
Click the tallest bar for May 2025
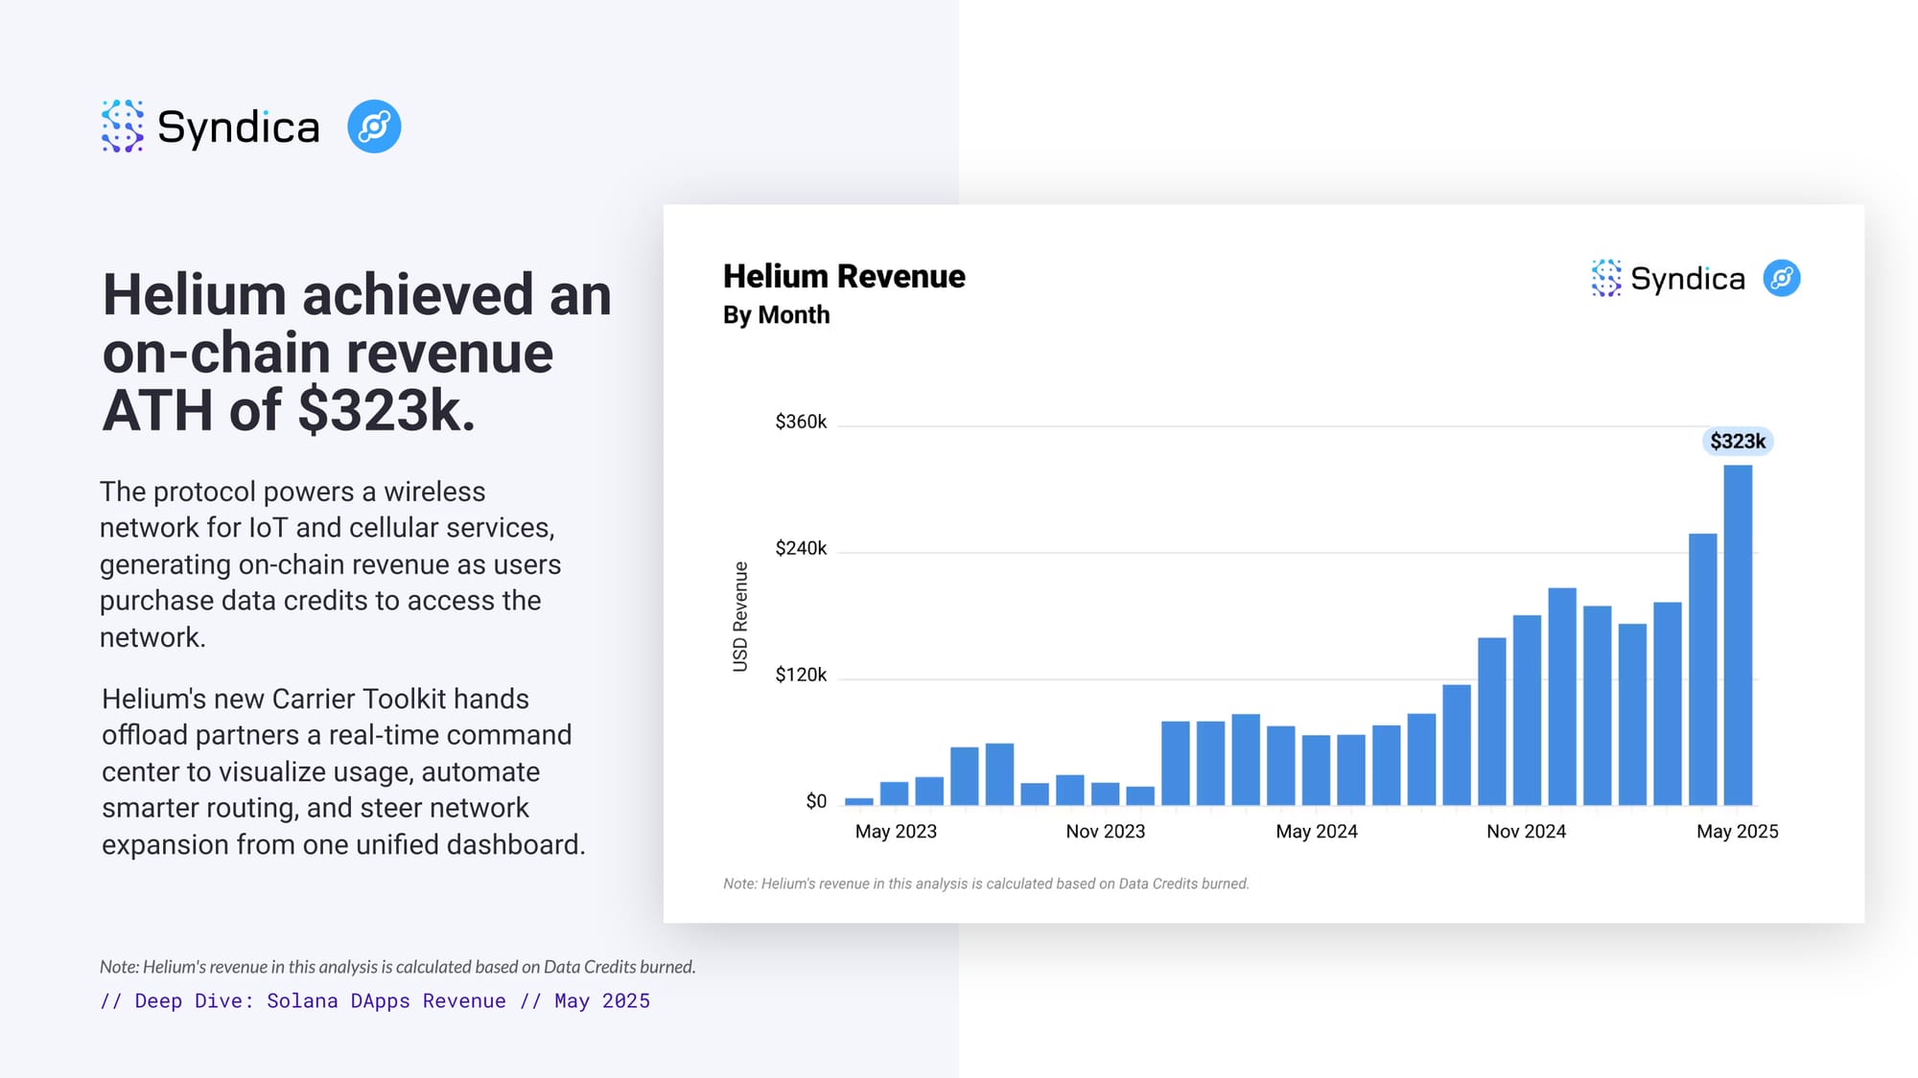click(x=1738, y=635)
